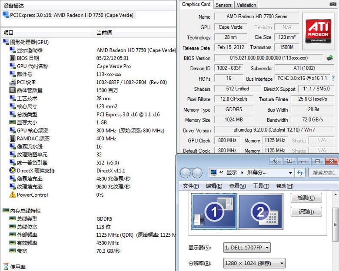Screen dimensions: 339x271
Task: Click the « breadcrumb chevron in the address bar
Action: click(221, 172)
